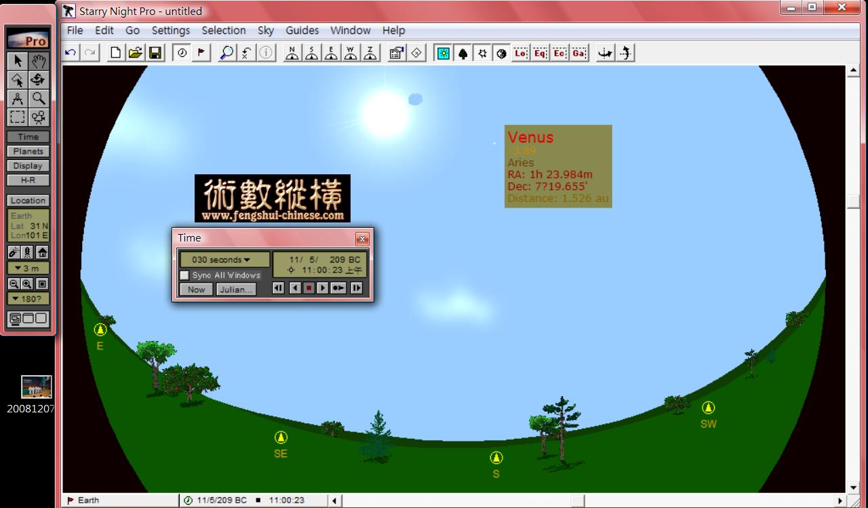Toggle the horizon tree display button
Screen dimensions: 868x508
click(463, 53)
